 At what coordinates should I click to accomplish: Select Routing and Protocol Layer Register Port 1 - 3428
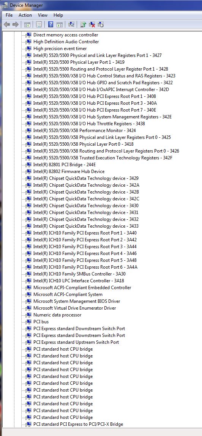point(101,69)
